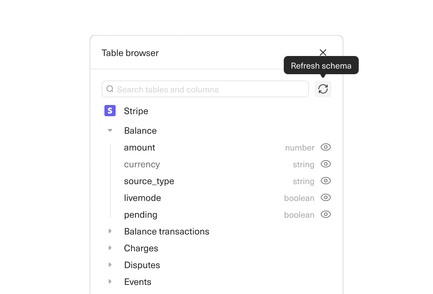Click the search tables and columns field

pyautogui.click(x=205, y=89)
